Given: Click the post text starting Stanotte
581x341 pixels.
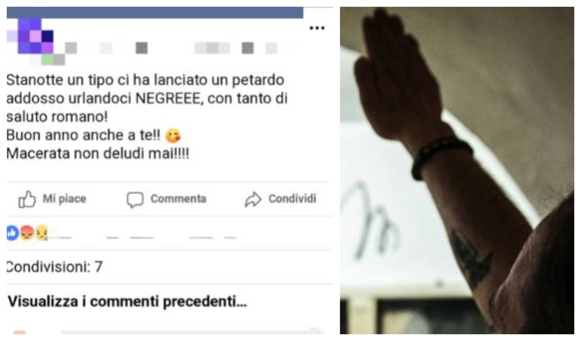Looking at the screenshot, I should tap(147, 117).
